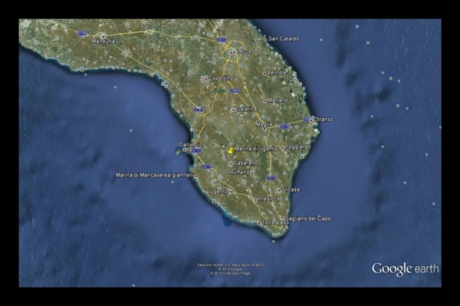Viewport: 460px width, 306px height.
Task: Select the Maglie place marker
Action: pyautogui.click(x=264, y=129)
